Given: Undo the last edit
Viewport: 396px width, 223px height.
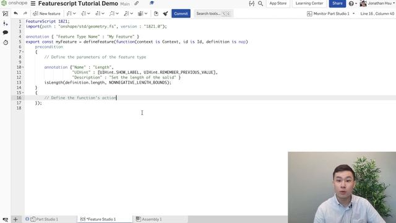Looking at the screenshot, I should pyautogui.click(x=15, y=14).
